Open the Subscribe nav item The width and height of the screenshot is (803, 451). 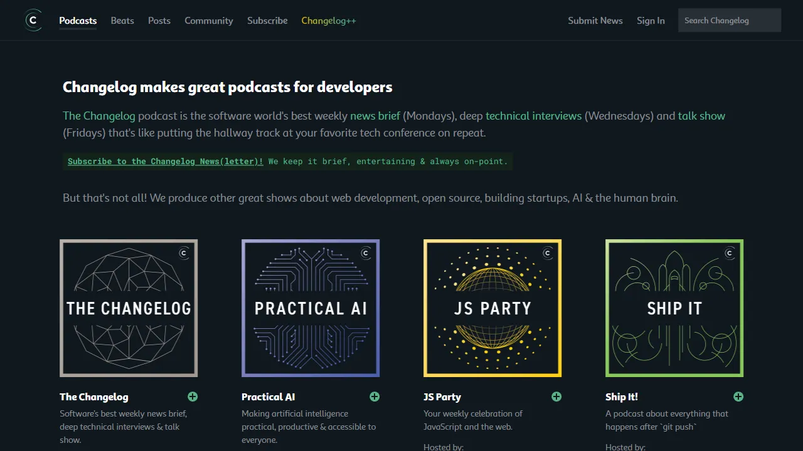coord(267,21)
